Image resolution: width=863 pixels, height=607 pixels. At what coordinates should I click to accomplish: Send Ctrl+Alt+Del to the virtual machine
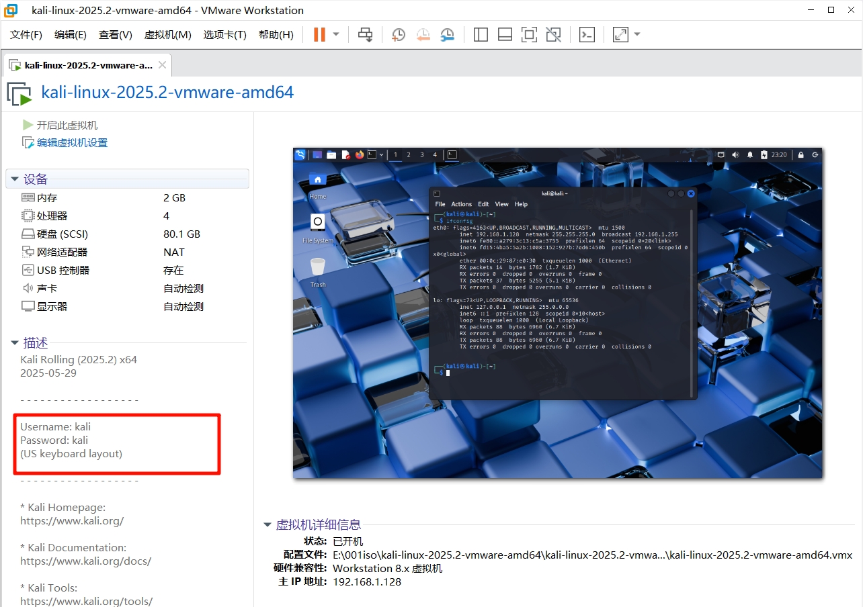click(366, 34)
